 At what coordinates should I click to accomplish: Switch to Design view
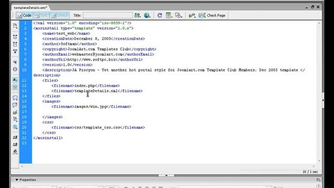[59, 15]
